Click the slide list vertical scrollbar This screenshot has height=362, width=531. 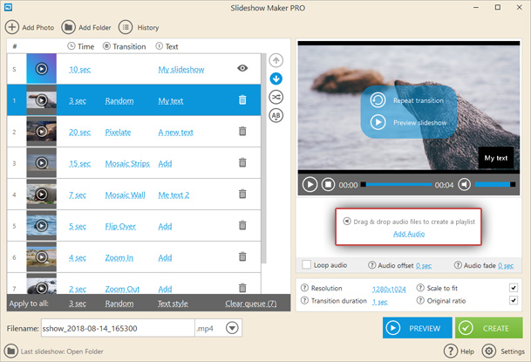pos(264,158)
